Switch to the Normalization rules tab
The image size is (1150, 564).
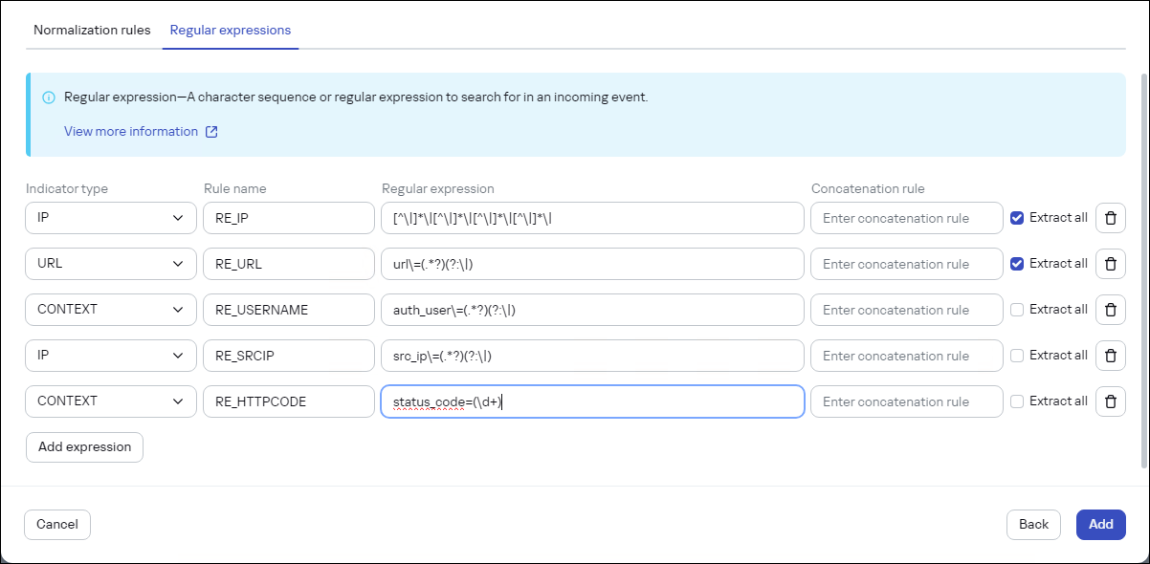[x=92, y=30]
